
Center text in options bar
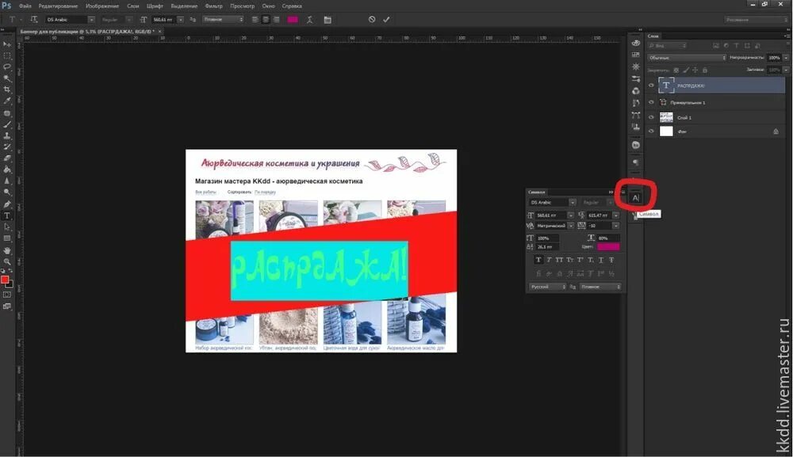click(266, 19)
